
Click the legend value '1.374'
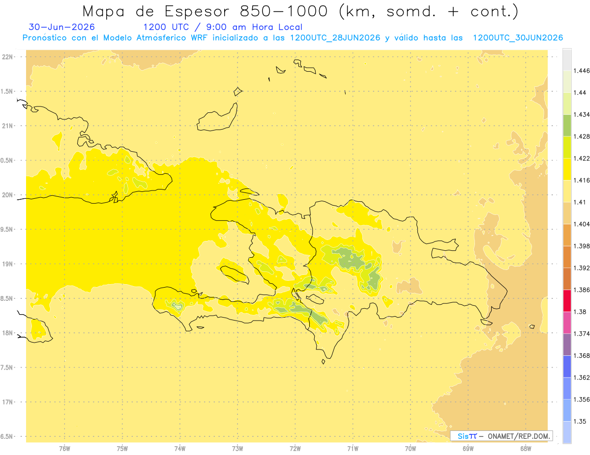point(582,334)
